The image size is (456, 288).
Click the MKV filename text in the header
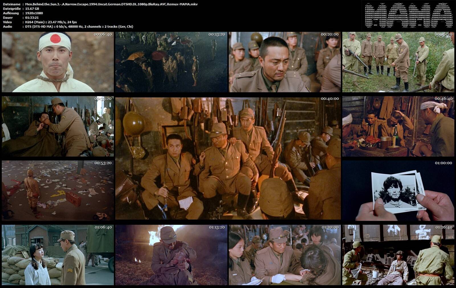pos(111,4)
